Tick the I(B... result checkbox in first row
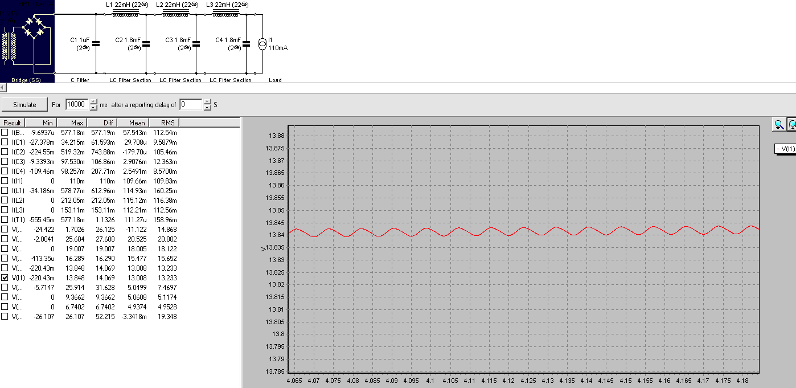Image resolution: width=796 pixels, height=388 pixels. click(x=5, y=132)
